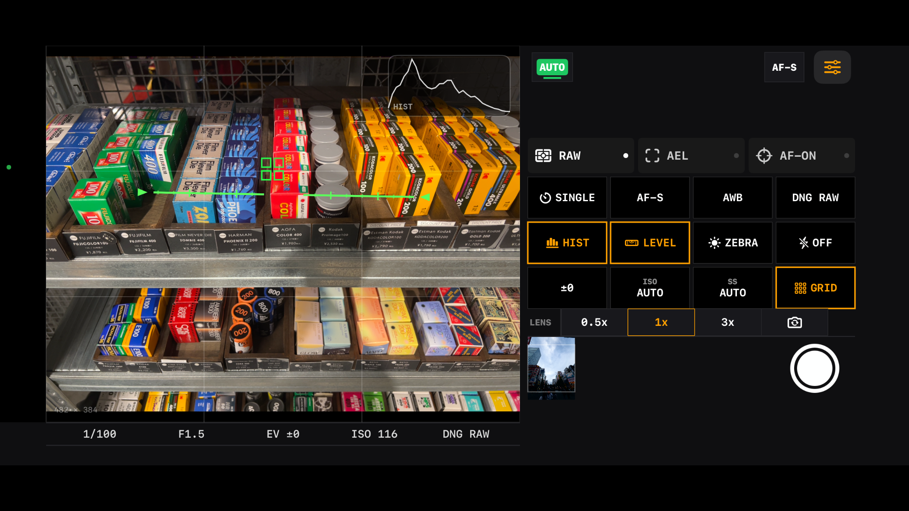
Task: Tap the ISO 116 readout
Action: [374, 434]
